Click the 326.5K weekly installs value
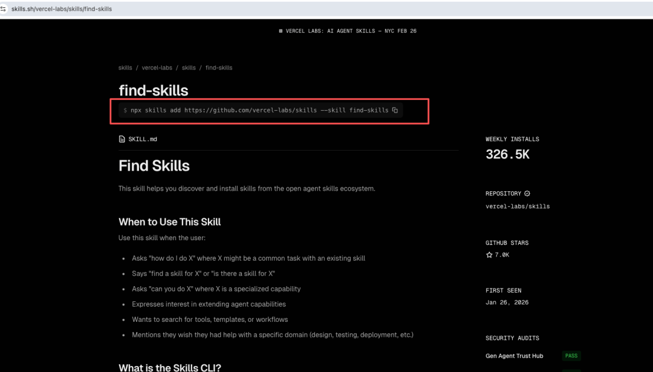This screenshot has width=653, height=372. [508, 155]
